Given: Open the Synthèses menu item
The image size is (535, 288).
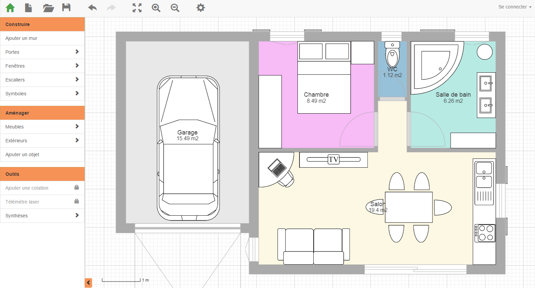Looking at the screenshot, I should [x=42, y=216].
